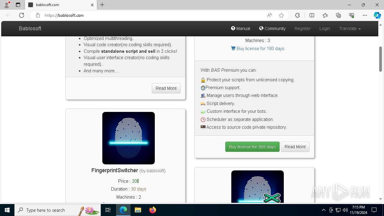Go to Bablosoft home brand link

tap(30, 28)
